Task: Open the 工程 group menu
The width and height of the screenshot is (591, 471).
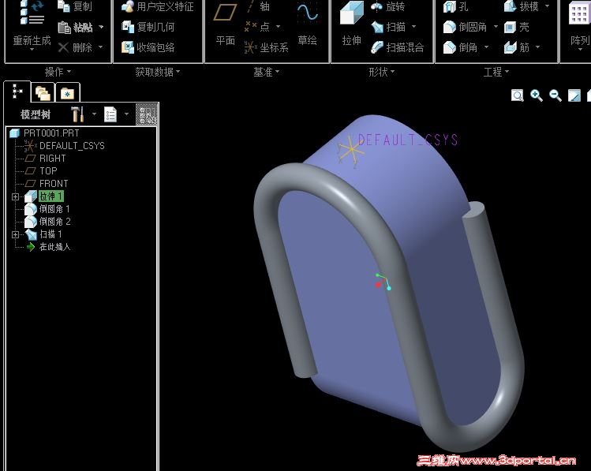Action: click(496, 72)
